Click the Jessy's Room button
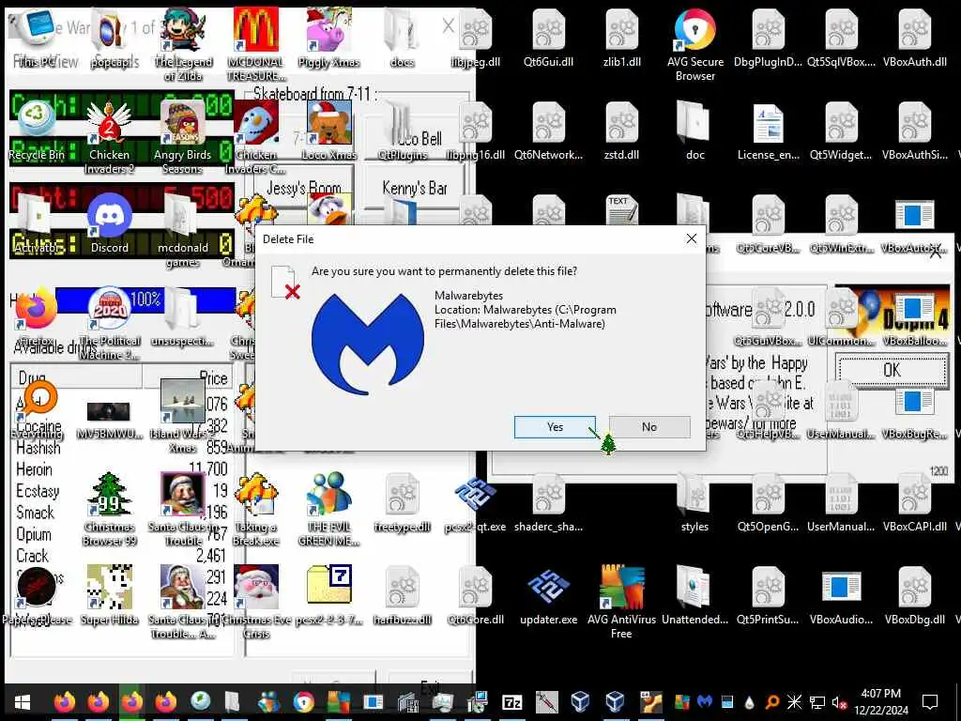Screen dimensions: 961x721 point(303,188)
